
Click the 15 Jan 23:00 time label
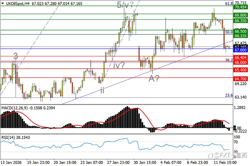[38, 163]
